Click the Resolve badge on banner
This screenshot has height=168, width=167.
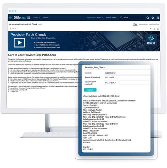(x=151, y=40)
